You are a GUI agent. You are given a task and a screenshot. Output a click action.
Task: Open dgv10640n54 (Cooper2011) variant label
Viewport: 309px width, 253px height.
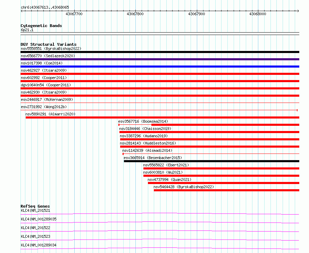coord(46,85)
